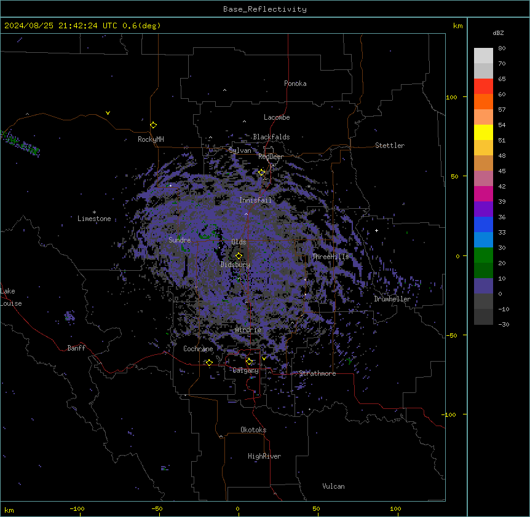Select the dBZ legend heading
The height and width of the screenshot is (517, 530).
pos(498,33)
